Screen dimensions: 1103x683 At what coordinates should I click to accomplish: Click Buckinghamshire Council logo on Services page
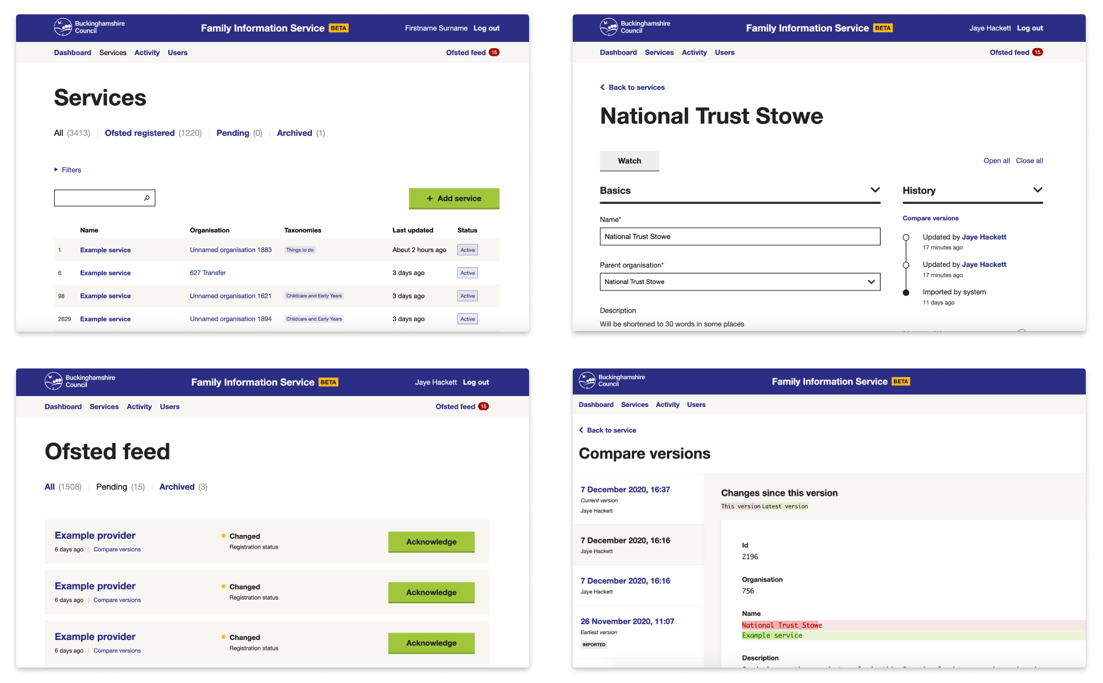[x=63, y=27]
